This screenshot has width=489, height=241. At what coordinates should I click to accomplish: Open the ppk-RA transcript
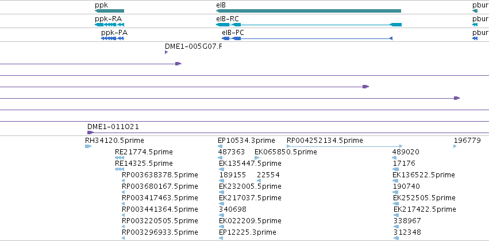[x=109, y=25]
